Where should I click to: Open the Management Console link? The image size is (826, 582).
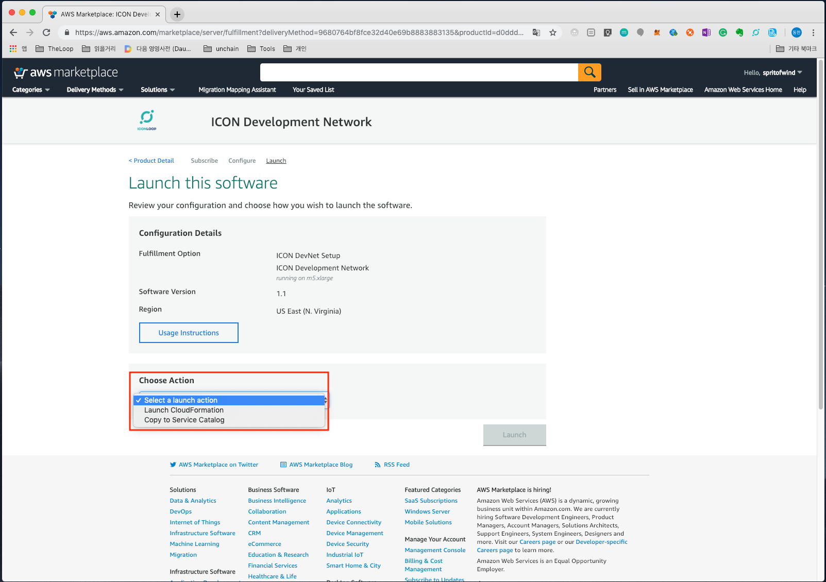point(435,550)
